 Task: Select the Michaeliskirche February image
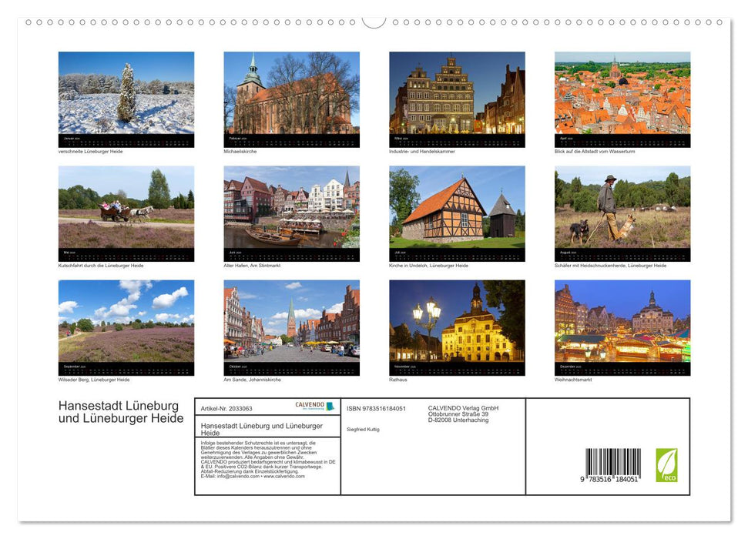tap(290, 98)
